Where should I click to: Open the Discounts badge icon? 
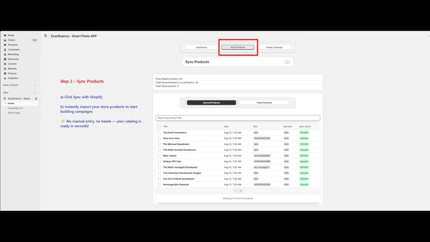point(5,59)
